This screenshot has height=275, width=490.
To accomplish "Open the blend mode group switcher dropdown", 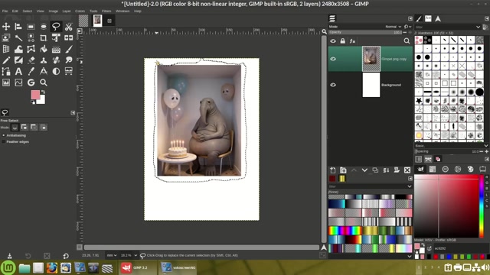I will (407, 27).
